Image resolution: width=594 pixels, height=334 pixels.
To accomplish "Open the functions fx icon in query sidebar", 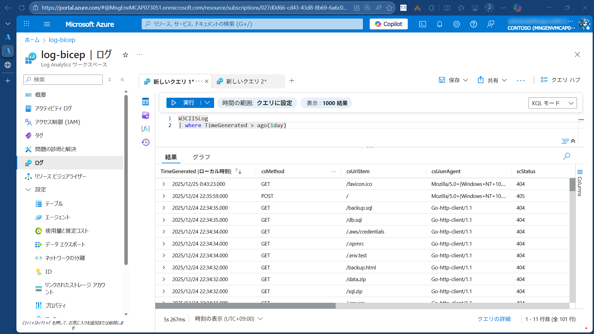I will (x=145, y=129).
